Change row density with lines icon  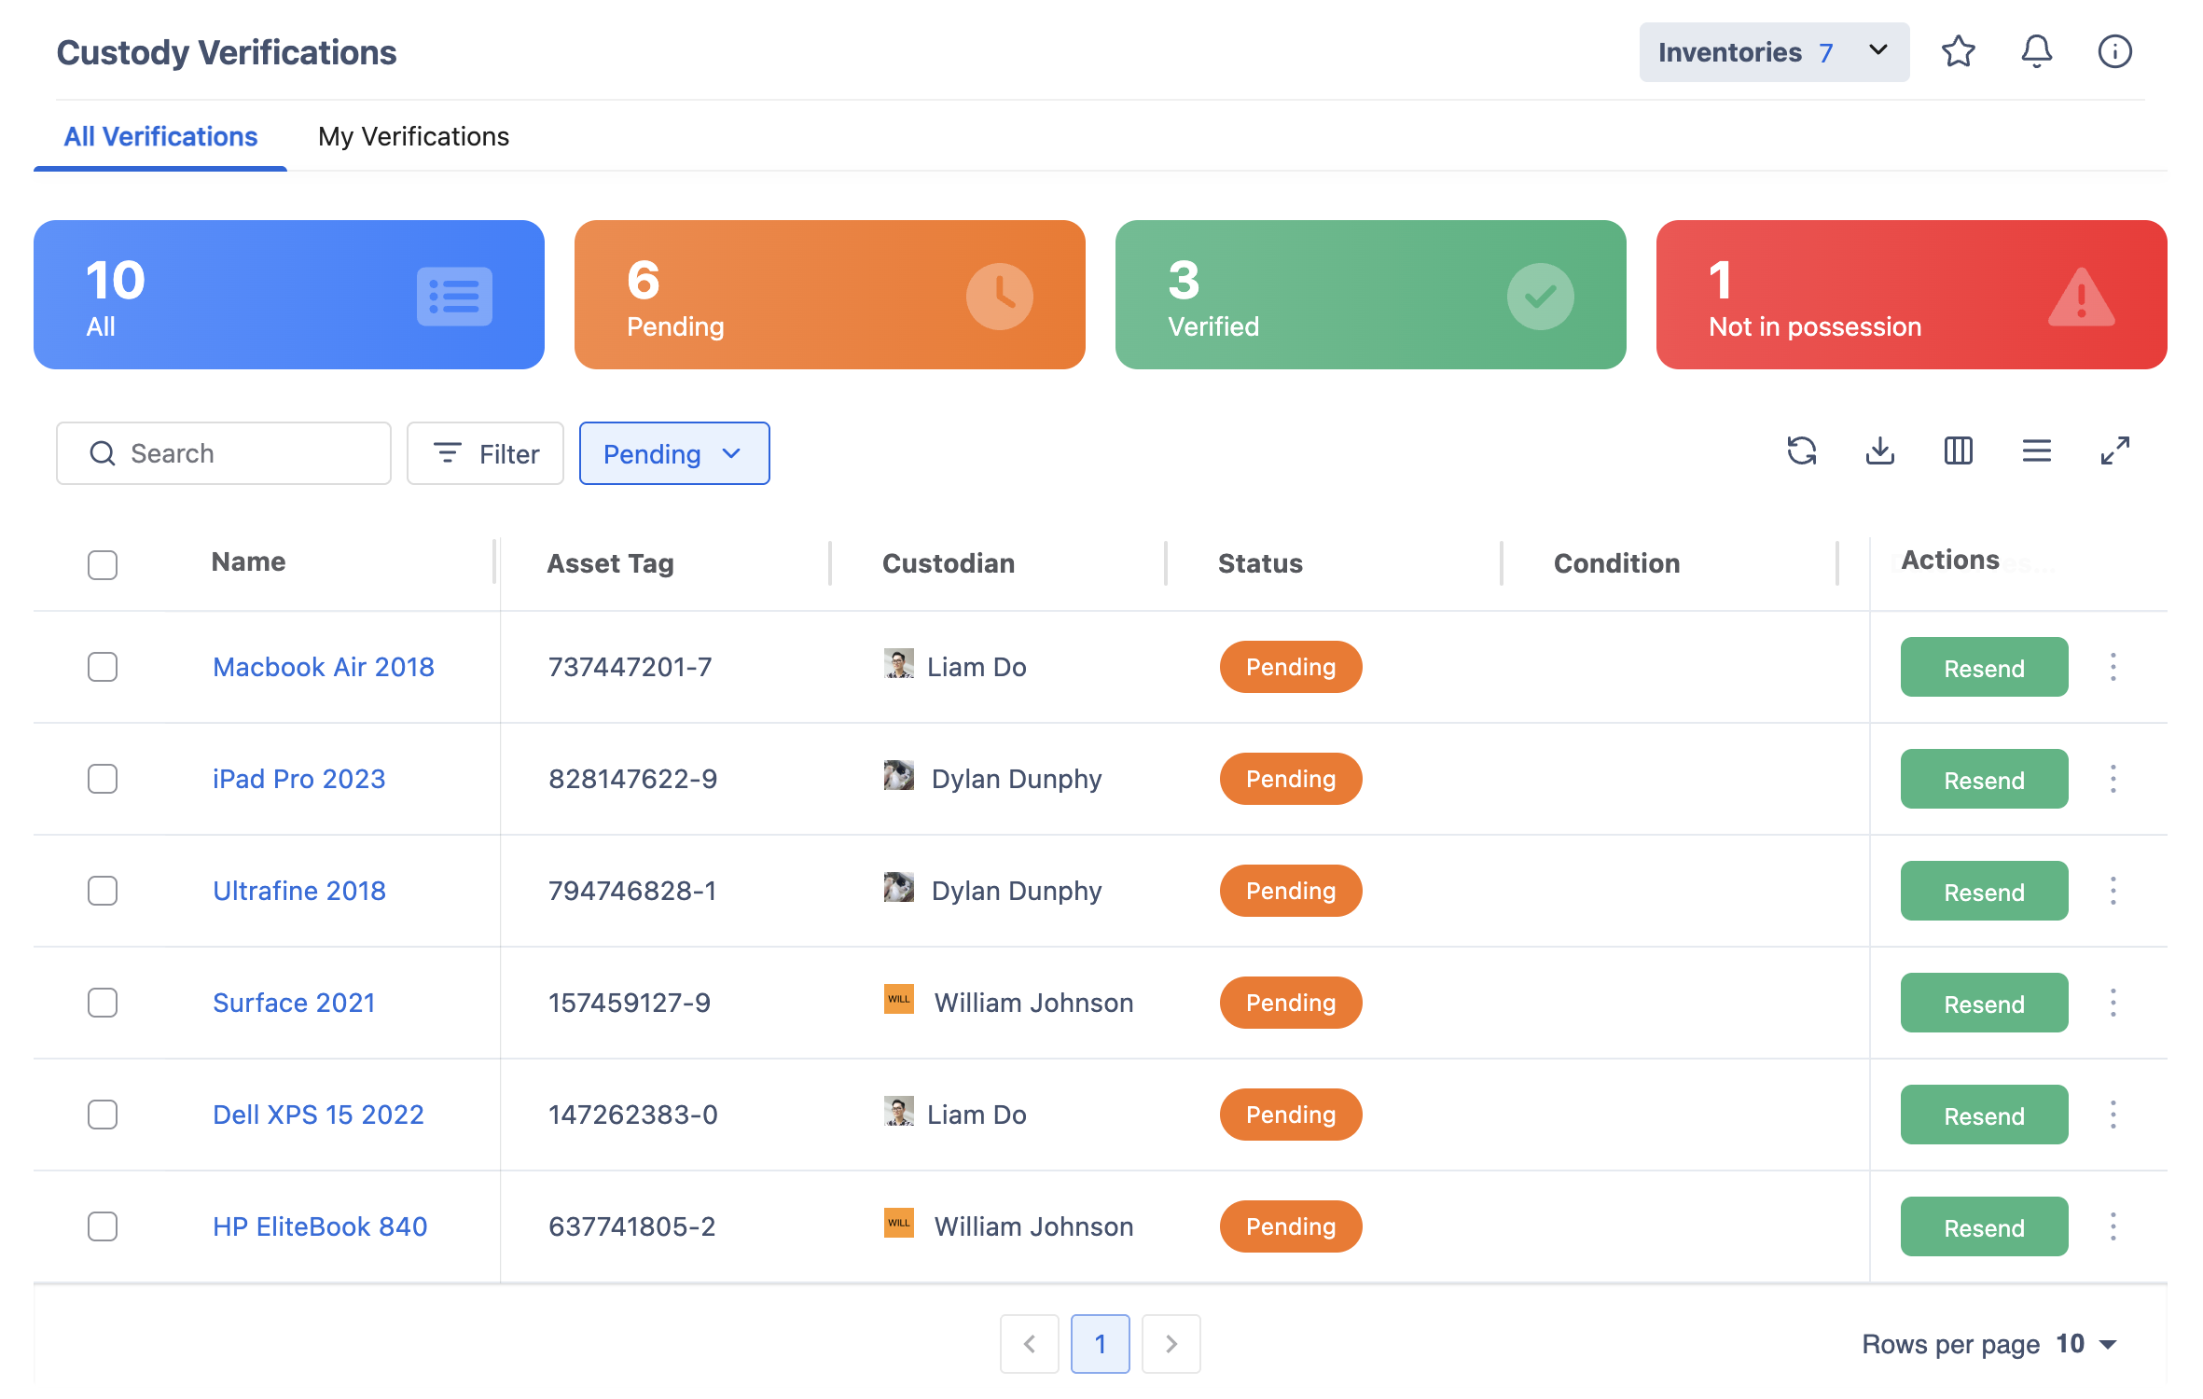point(2036,451)
